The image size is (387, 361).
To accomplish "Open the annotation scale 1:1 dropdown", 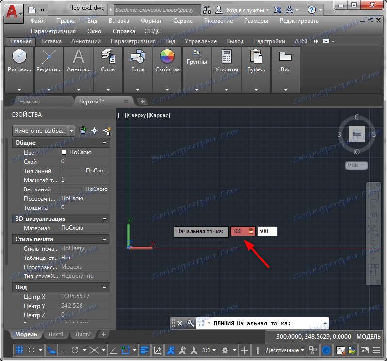I will [209, 350].
